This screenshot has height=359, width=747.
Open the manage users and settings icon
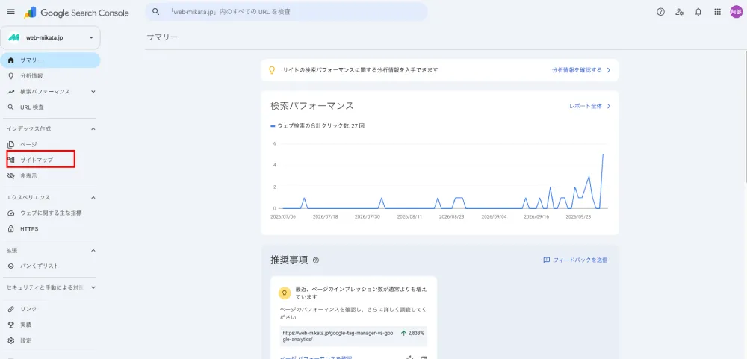point(679,13)
